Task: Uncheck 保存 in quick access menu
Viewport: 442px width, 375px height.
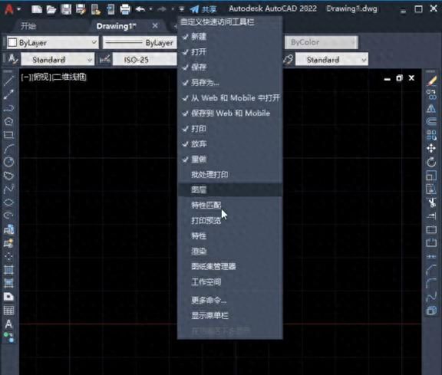Action: point(229,67)
